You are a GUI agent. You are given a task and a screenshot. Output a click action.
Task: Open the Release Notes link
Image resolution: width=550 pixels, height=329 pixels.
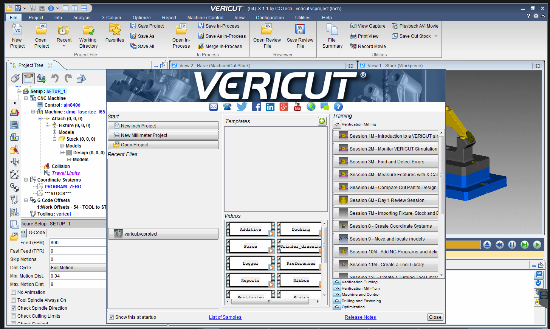[360, 317]
